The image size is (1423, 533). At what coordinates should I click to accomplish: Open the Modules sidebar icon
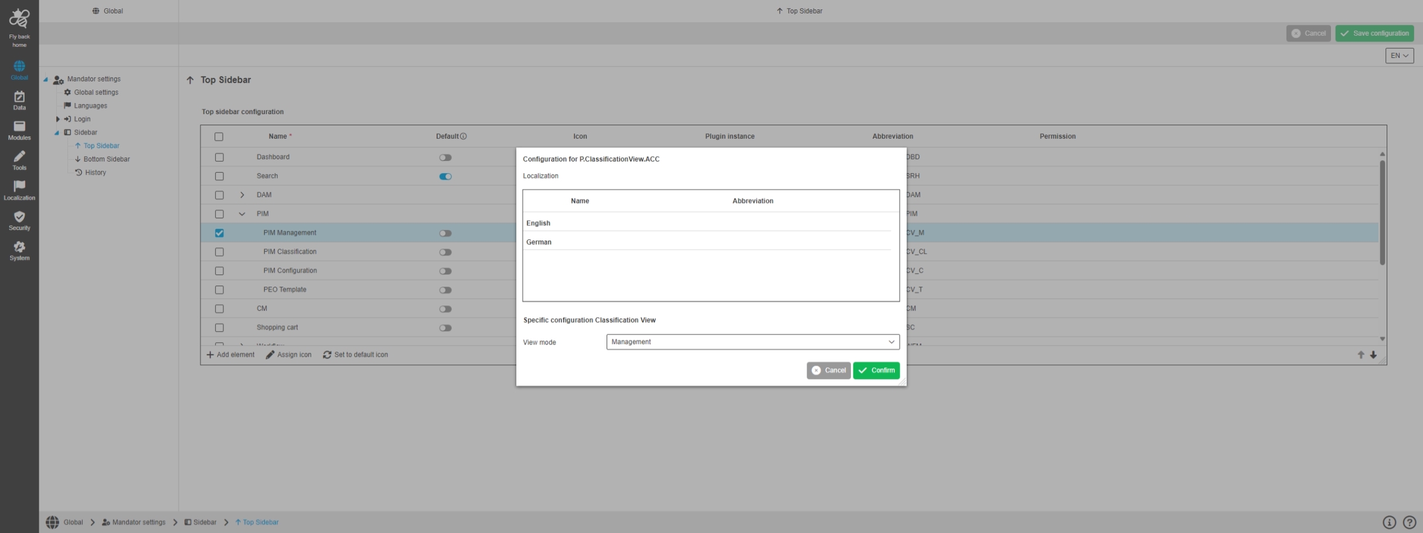pos(19,130)
